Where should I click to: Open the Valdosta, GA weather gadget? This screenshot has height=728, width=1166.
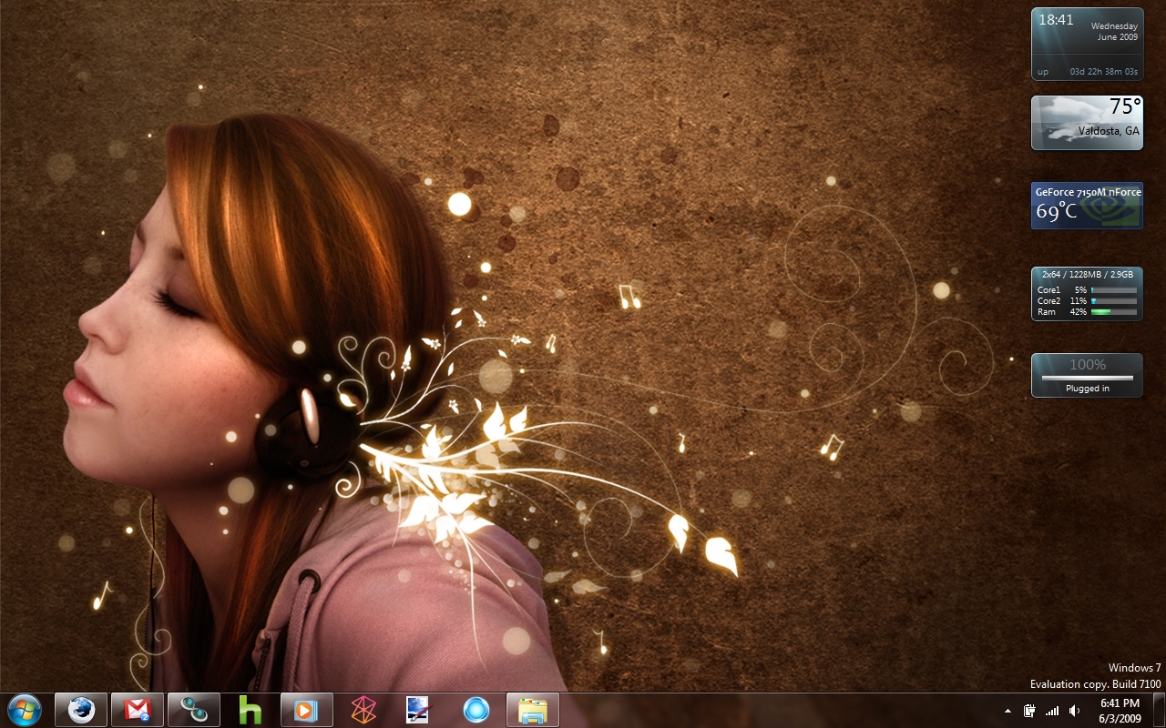[x=1087, y=123]
